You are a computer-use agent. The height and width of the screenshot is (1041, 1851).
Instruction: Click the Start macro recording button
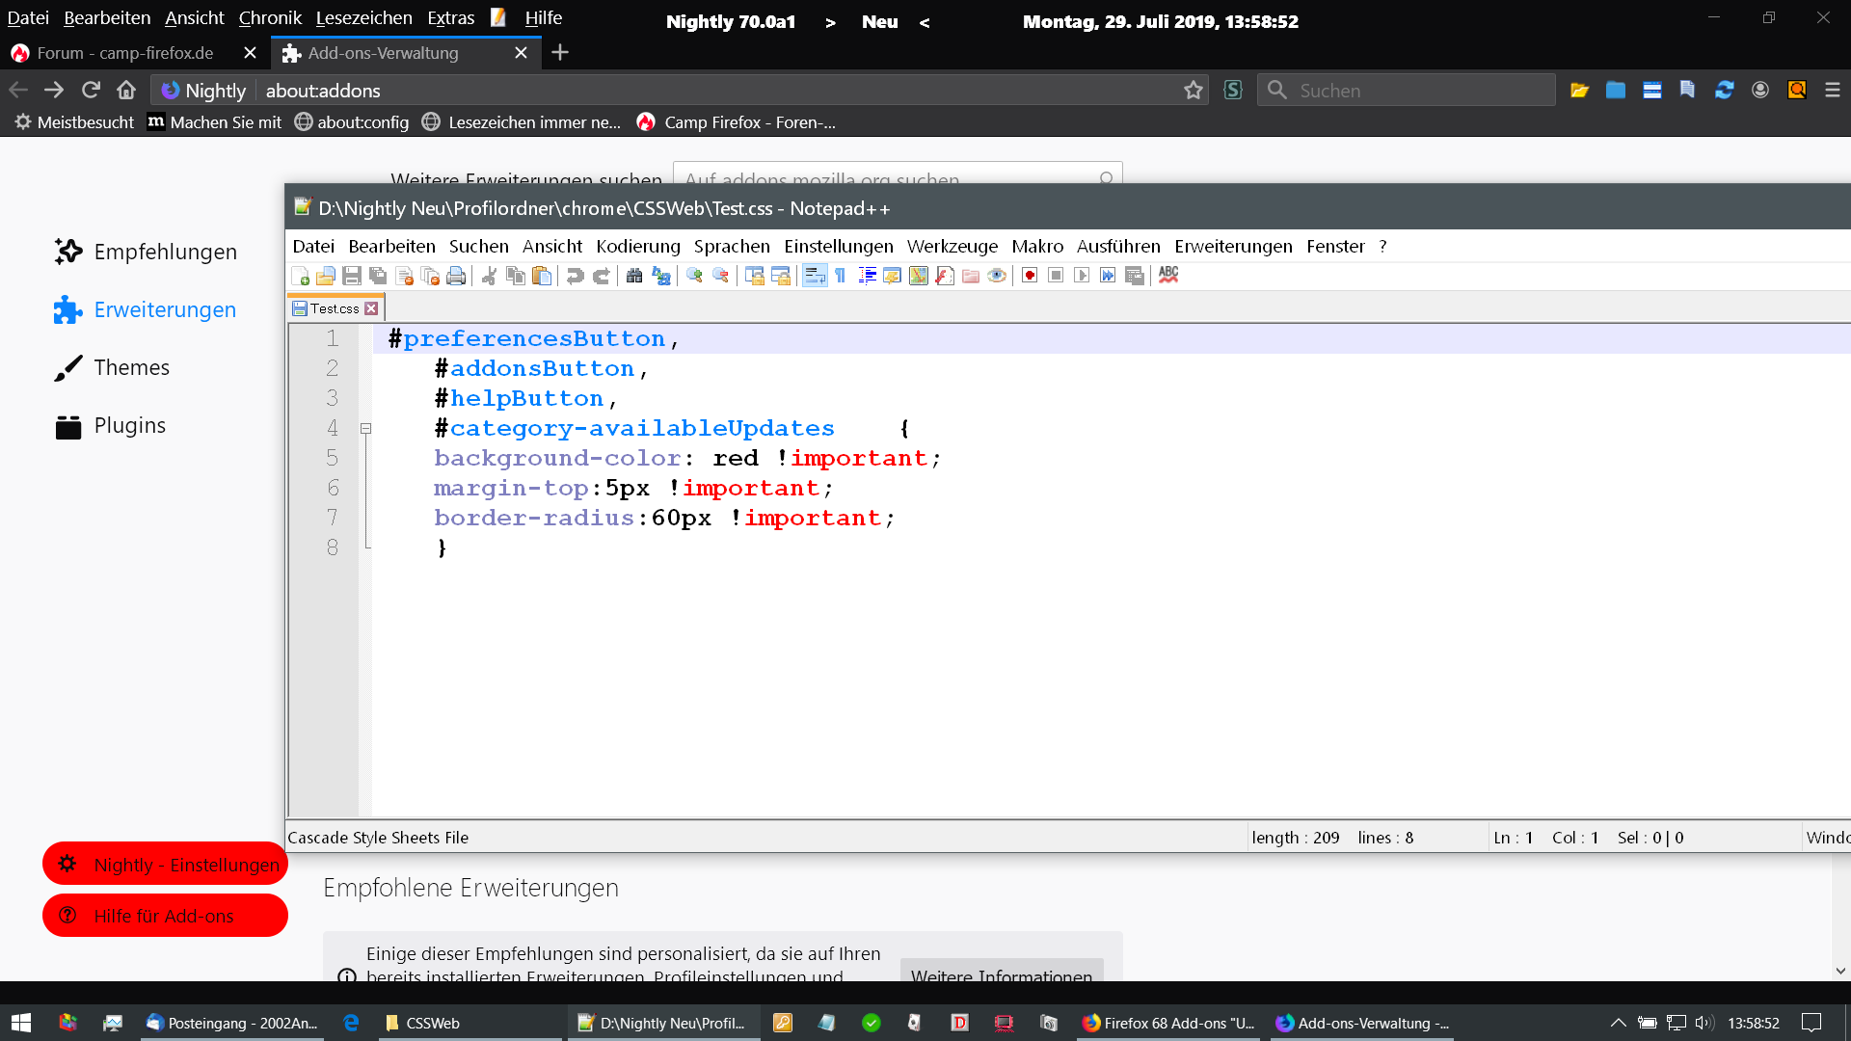point(1030,277)
